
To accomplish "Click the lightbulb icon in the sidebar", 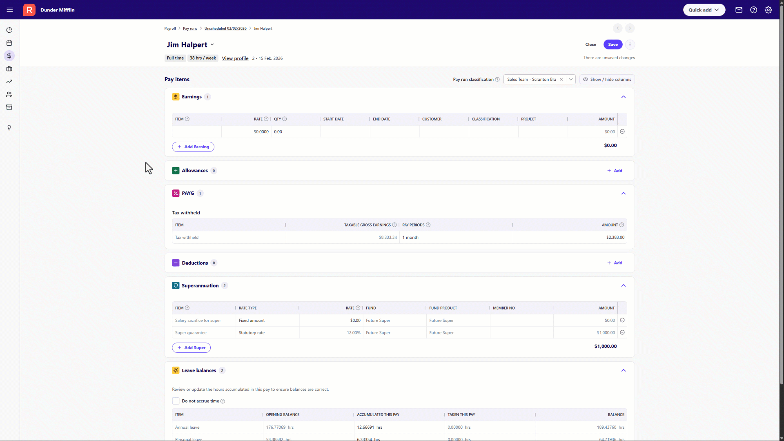I will [9, 128].
